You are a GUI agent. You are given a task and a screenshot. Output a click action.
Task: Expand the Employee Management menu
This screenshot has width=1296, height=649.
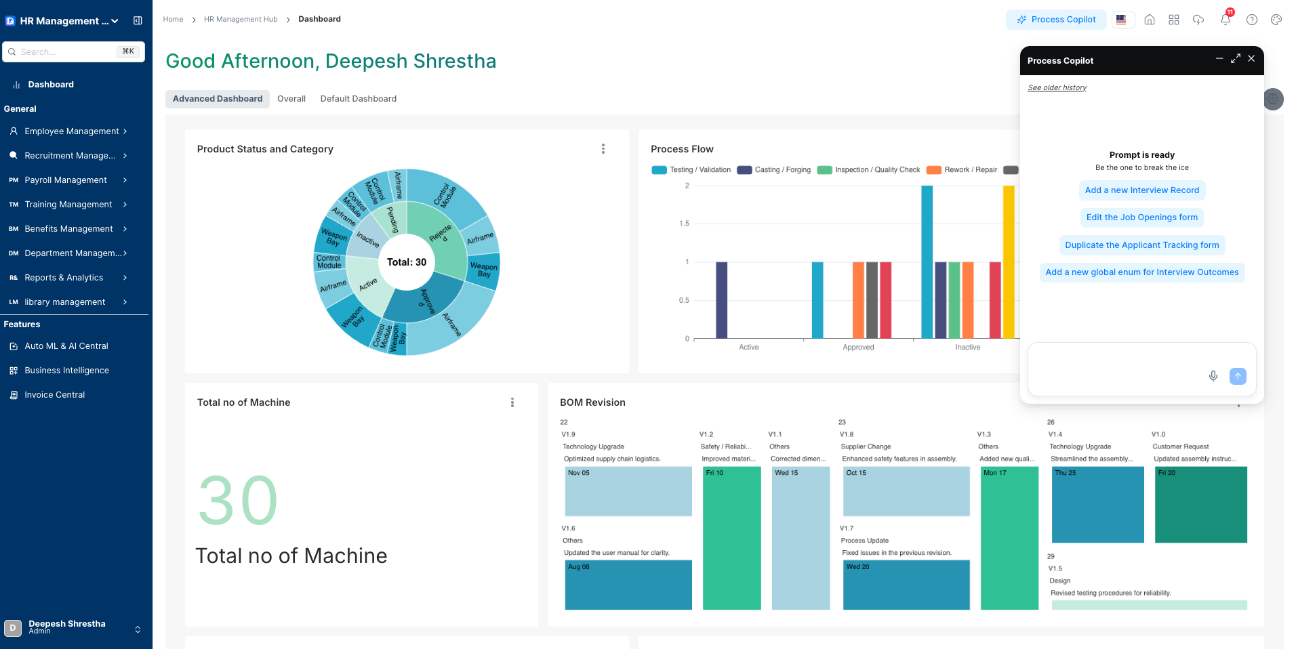coord(72,131)
